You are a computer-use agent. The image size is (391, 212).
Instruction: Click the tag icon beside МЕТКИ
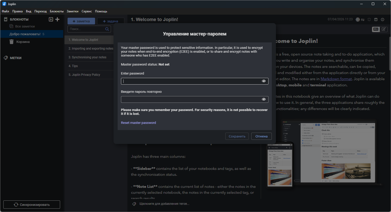coord(6,58)
